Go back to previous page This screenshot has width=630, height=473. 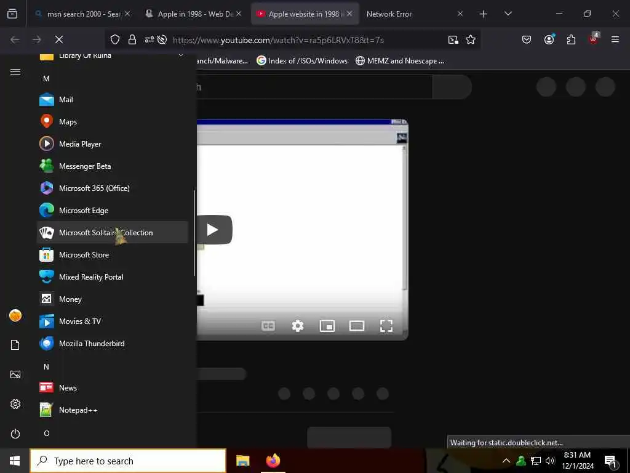[15, 39]
